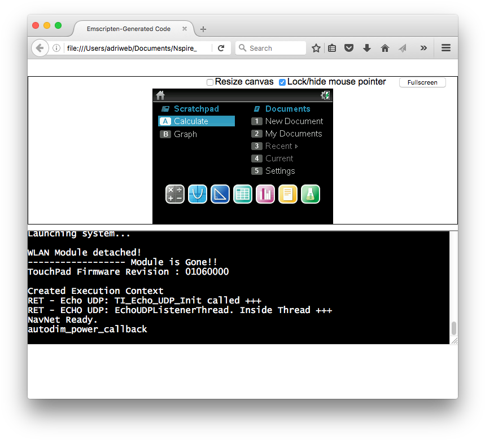Go to browser home page
This screenshot has width=485, height=440.
click(385, 48)
